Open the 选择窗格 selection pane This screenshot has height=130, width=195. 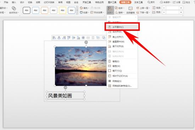click(130, 10)
